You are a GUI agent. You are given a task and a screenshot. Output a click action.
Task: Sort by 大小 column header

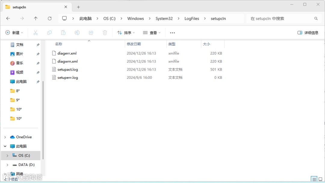[206, 44]
